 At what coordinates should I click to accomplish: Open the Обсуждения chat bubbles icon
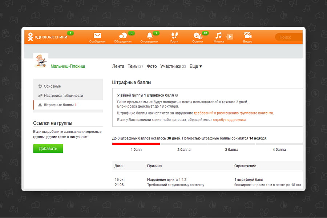coord(123,36)
